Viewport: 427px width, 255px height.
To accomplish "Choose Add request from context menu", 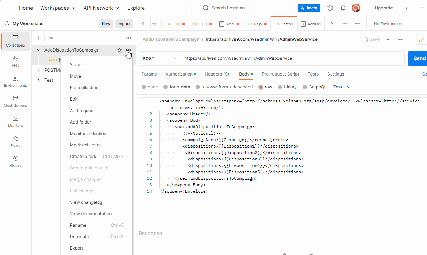I will [x=82, y=111].
